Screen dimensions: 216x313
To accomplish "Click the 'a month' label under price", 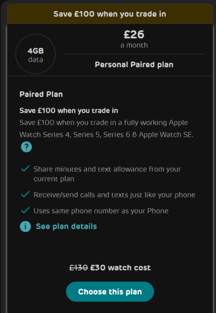I will pyautogui.click(x=134, y=46).
